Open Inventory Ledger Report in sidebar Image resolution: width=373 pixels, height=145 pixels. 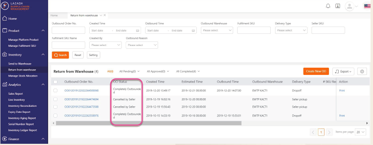click(23, 130)
